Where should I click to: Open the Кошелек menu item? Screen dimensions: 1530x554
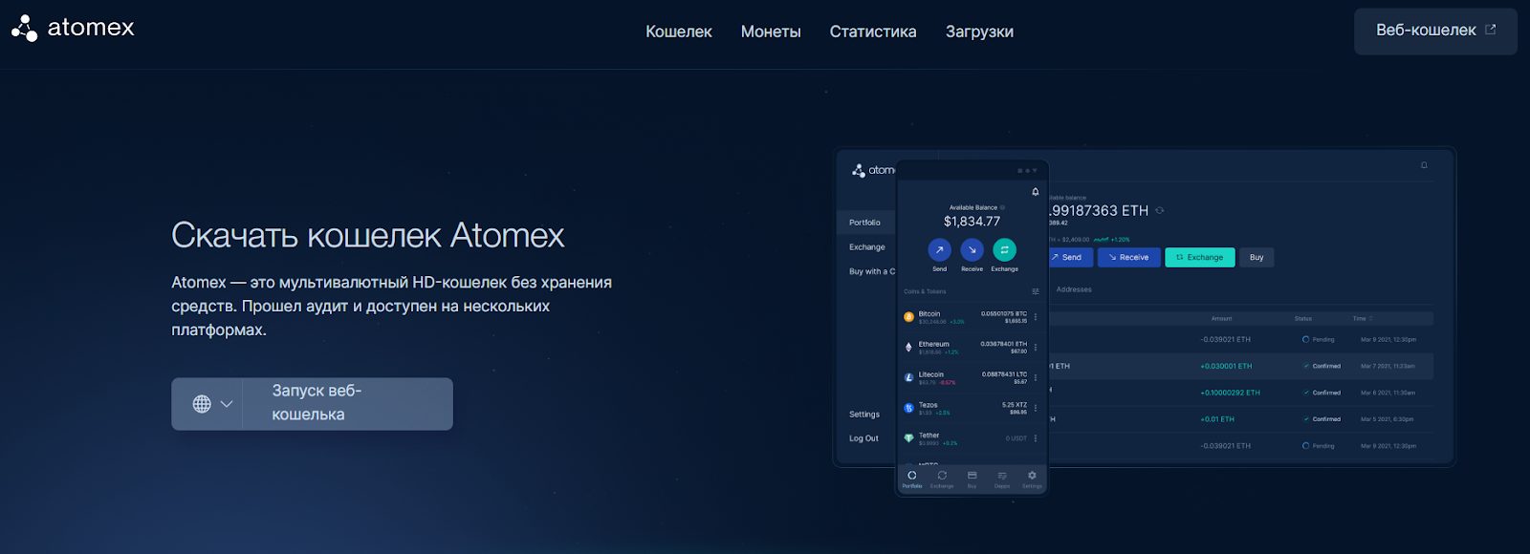pyautogui.click(x=679, y=32)
